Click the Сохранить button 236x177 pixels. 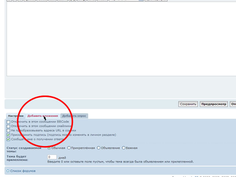(x=188, y=104)
